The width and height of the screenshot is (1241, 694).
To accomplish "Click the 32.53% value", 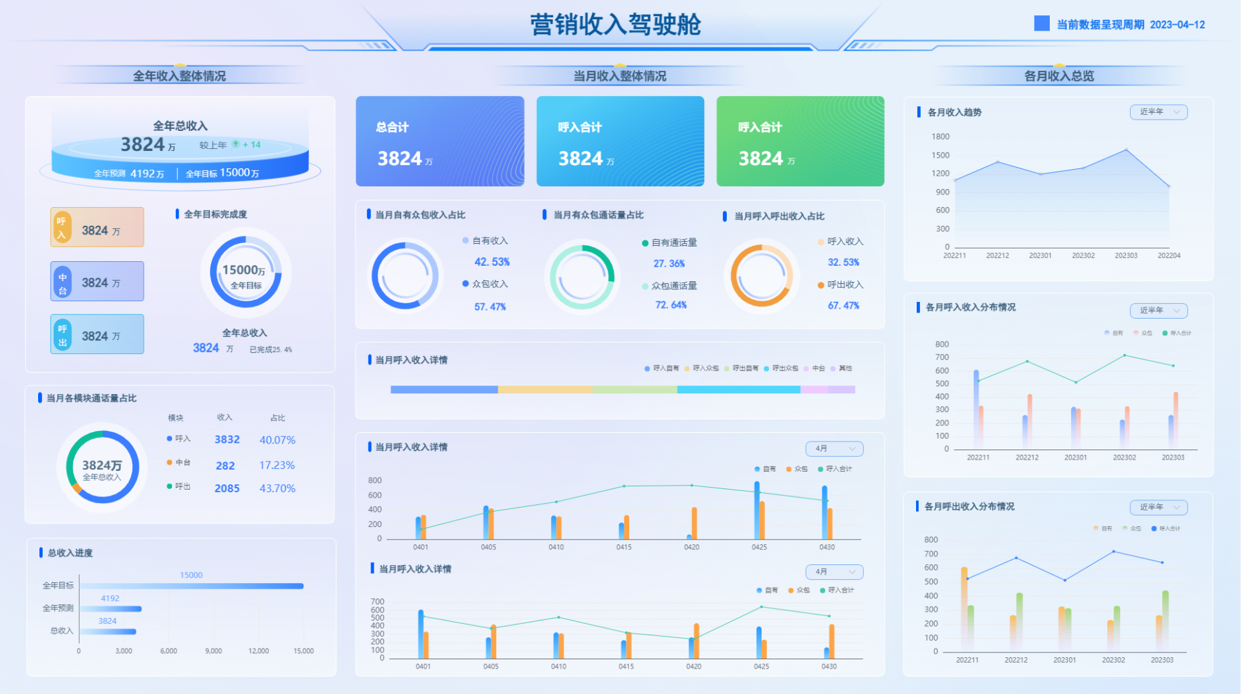I will (843, 263).
